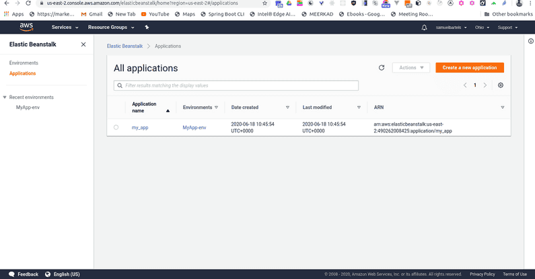Click the search magnifier icon
Viewport: 535px width, 279px height.
coord(120,85)
